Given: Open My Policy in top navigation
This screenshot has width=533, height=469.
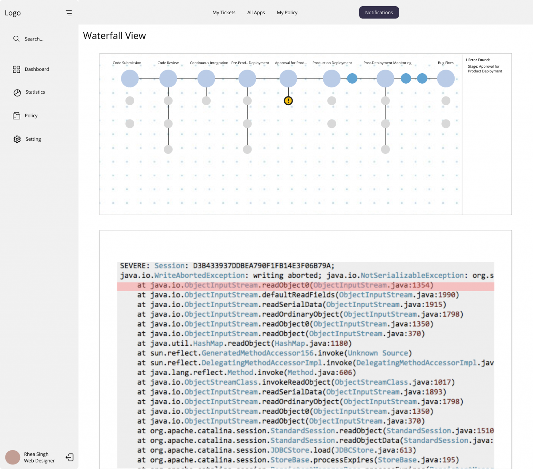Looking at the screenshot, I should [287, 12].
